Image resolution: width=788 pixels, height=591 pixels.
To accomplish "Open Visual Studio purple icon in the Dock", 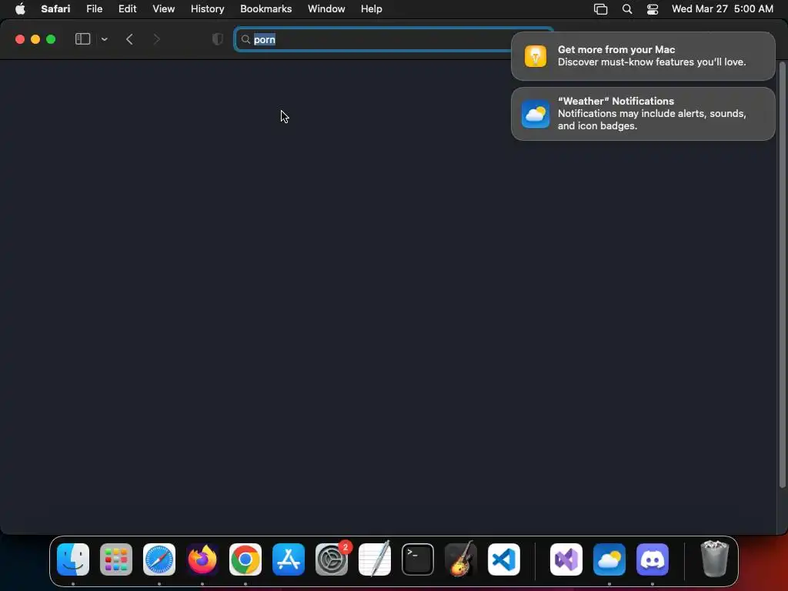I will point(566,559).
